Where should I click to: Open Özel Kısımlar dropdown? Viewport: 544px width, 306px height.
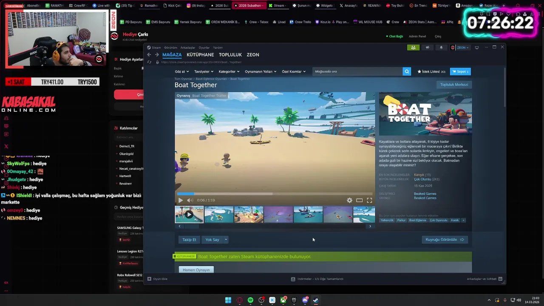[294, 71]
